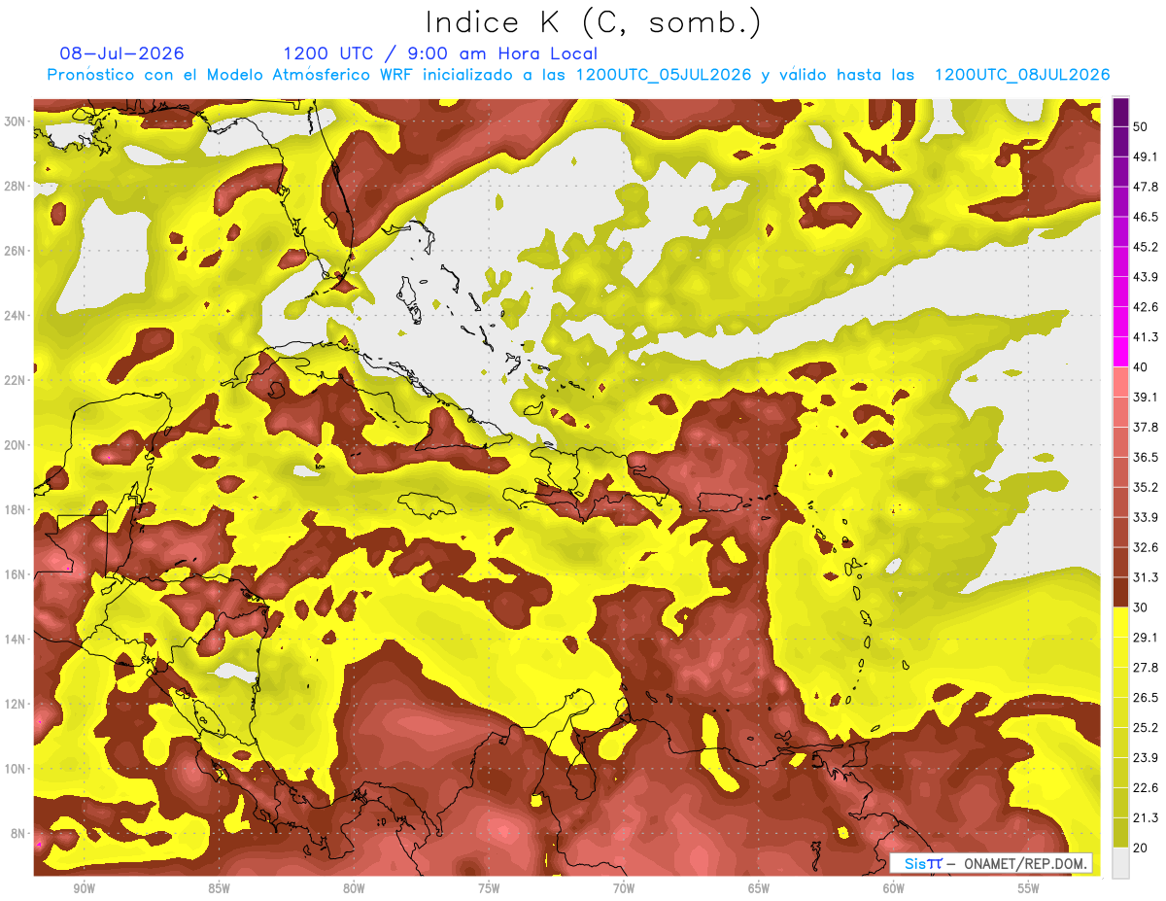This screenshot has width=1166, height=901.
Task: Click the longitude axis label "60W"
Action: coord(894,888)
